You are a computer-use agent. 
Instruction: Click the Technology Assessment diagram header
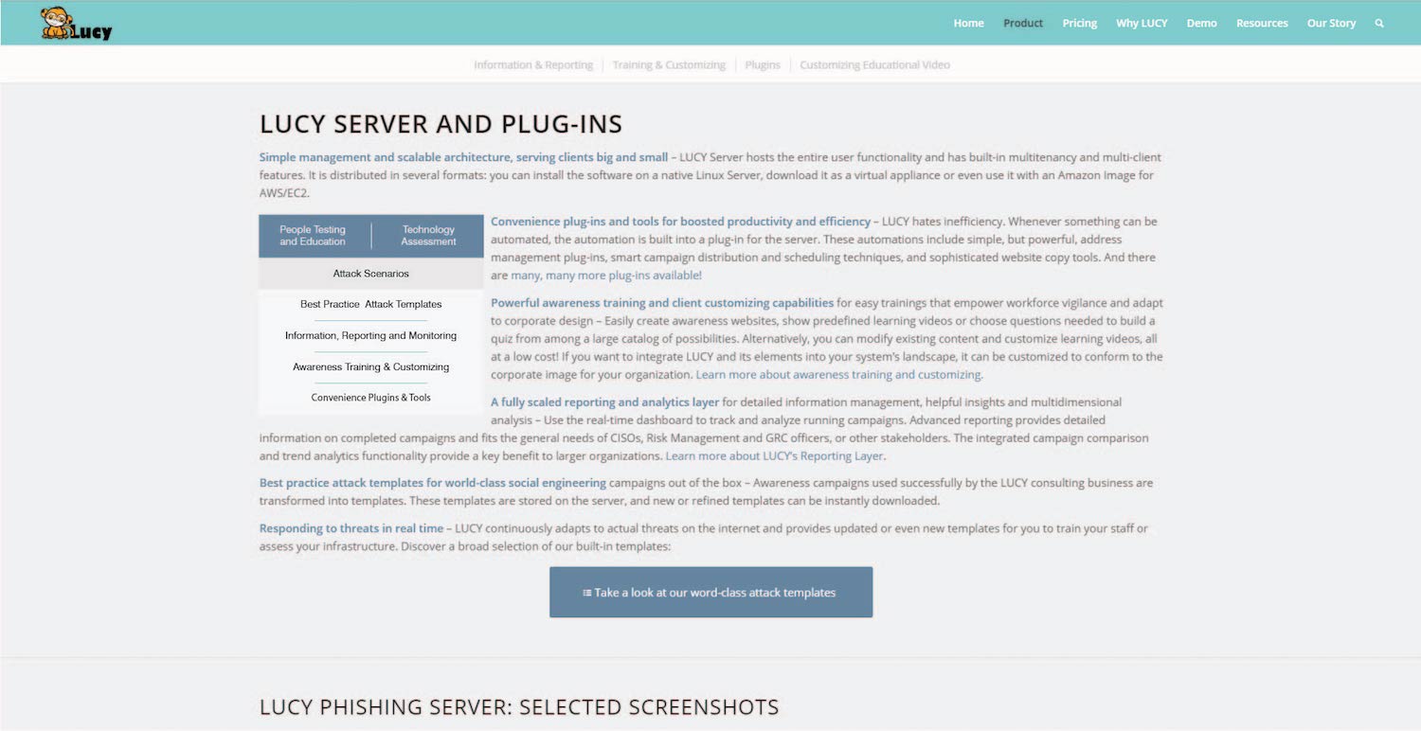(428, 236)
